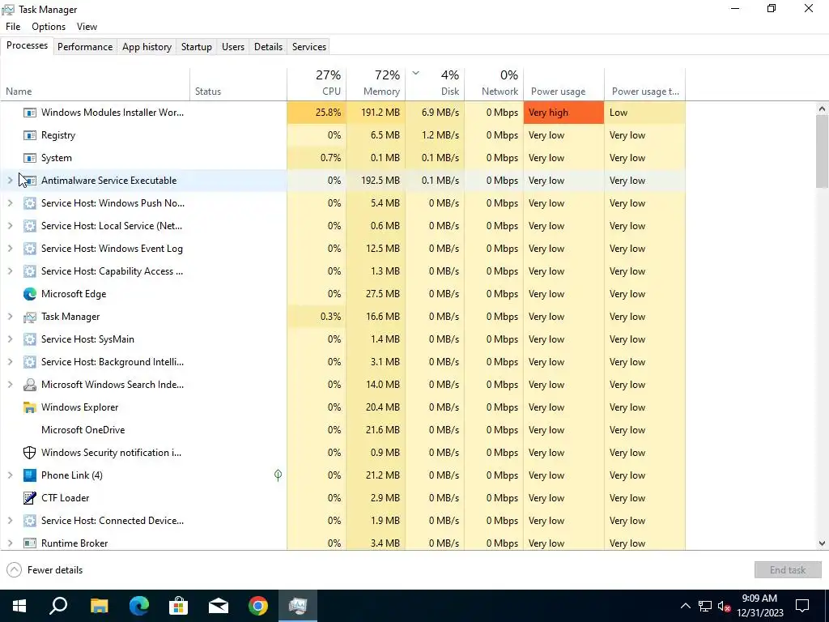The height and width of the screenshot is (622, 829).
Task: Sort processes by the Name column
Action: pos(96,83)
